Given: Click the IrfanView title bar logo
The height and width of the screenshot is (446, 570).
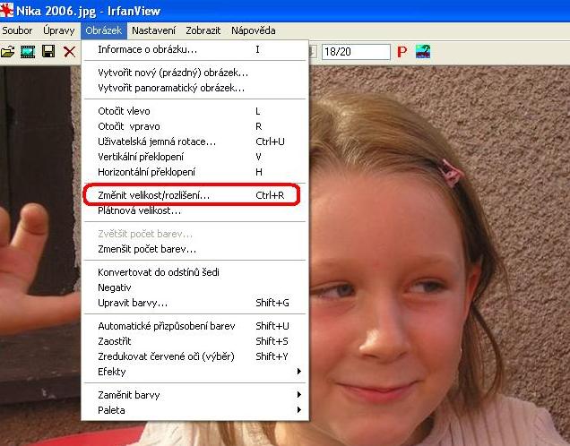Looking at the screenshot, I should [6, 10].
